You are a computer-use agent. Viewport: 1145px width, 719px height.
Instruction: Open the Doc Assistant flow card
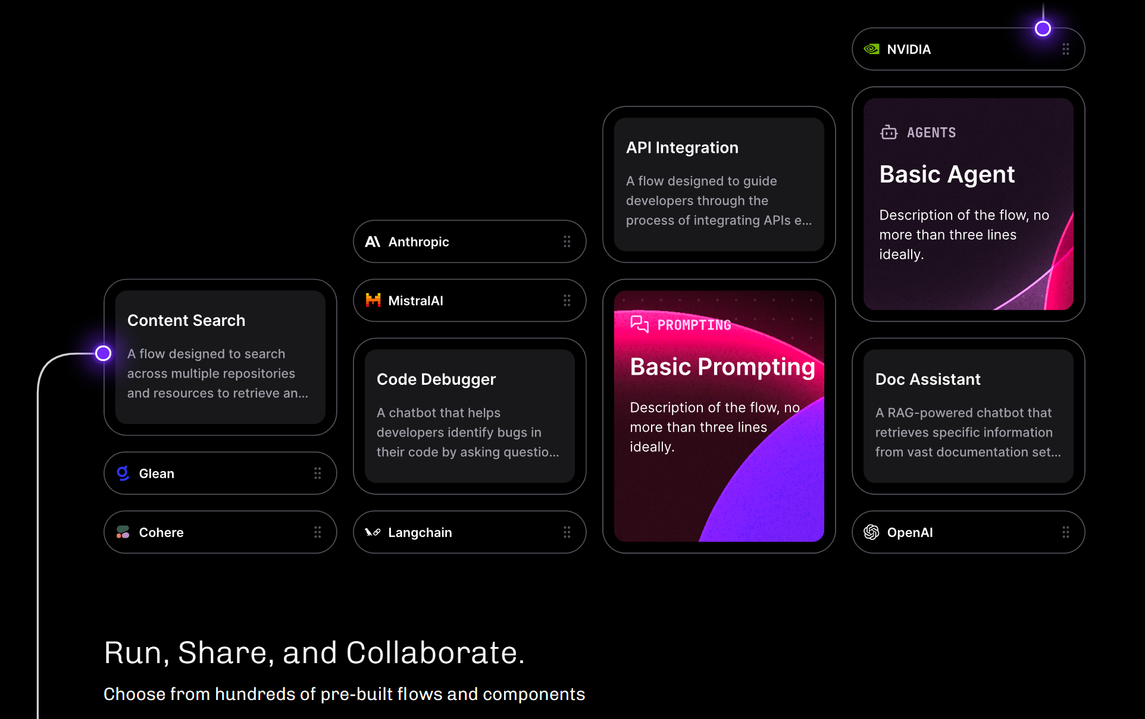(968, 416)
